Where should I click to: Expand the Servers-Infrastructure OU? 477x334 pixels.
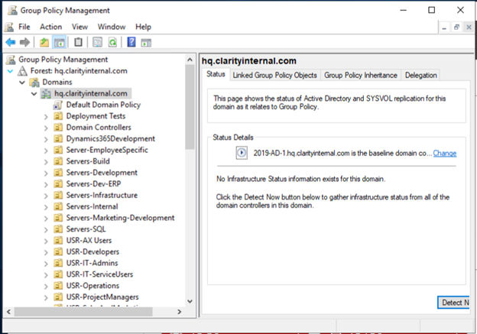46,196
